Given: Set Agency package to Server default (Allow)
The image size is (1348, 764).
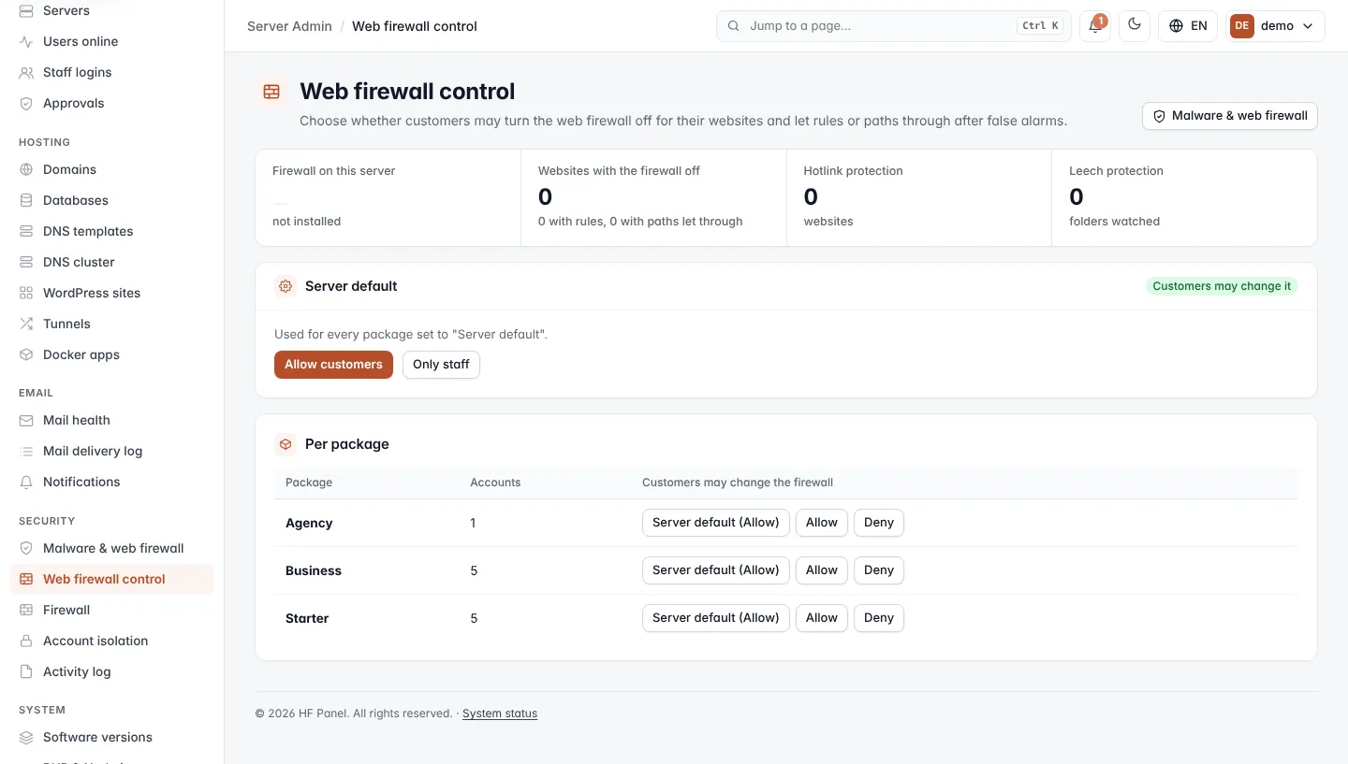Looking at the screenshot, I should [716, 523].
